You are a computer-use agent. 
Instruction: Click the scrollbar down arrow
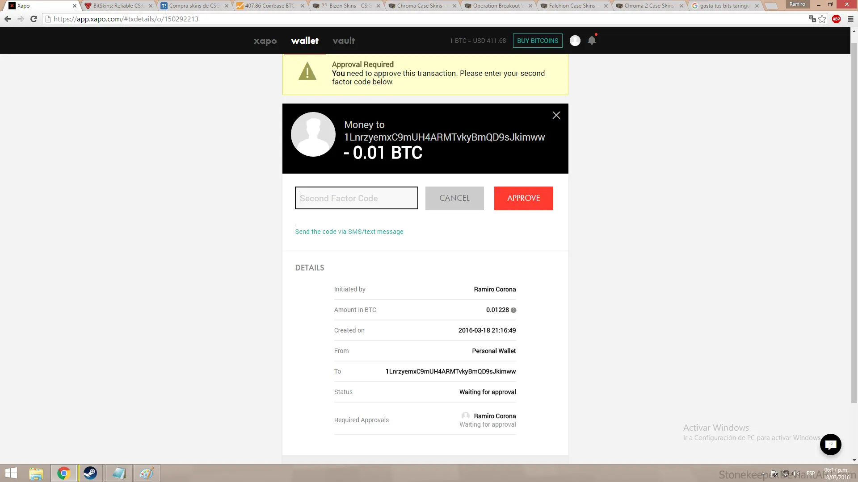click(854, 460)
